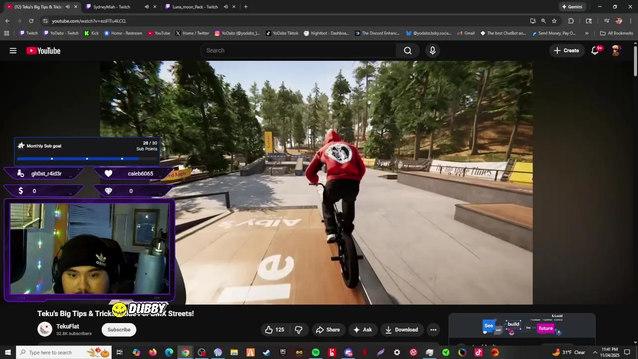Like the video with thumbs up
The image size is (638, 359).
point(275,330)
